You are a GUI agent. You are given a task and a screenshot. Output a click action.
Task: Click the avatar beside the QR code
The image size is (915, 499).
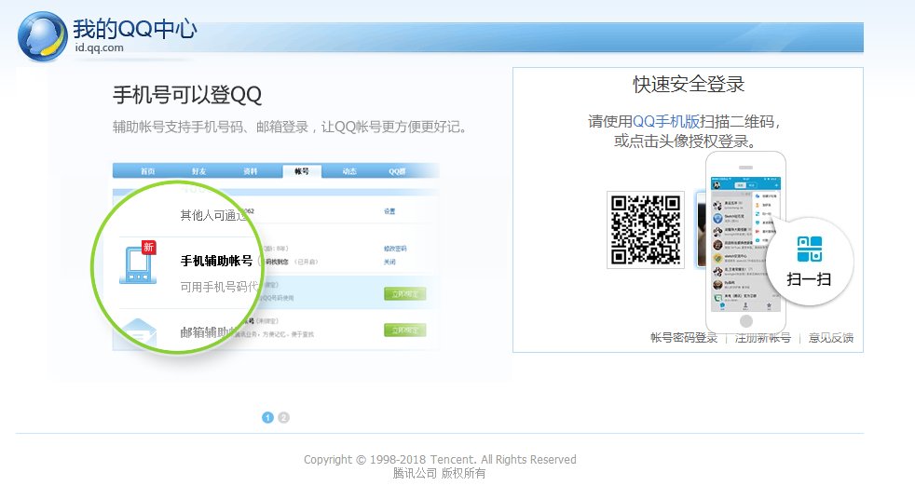click(x=700, y=229)
